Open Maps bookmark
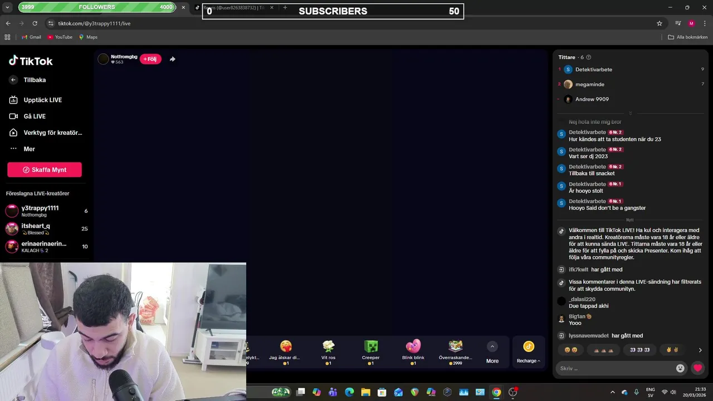Viewport: 713px width, 401px height. (x=88, y=37)
